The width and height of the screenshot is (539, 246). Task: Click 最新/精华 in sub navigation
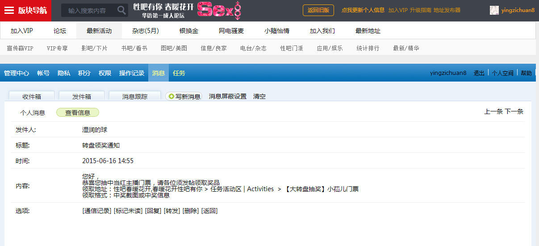pos(406,48)
